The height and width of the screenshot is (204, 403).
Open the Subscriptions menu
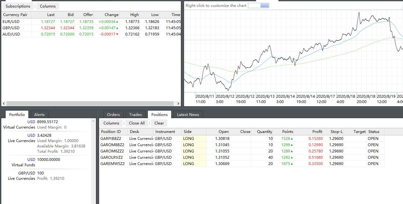coord(18,6)
